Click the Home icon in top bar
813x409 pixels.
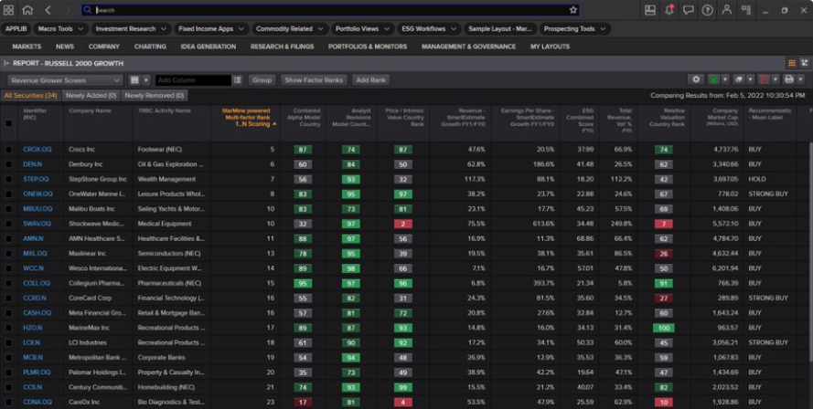point(27,10)
